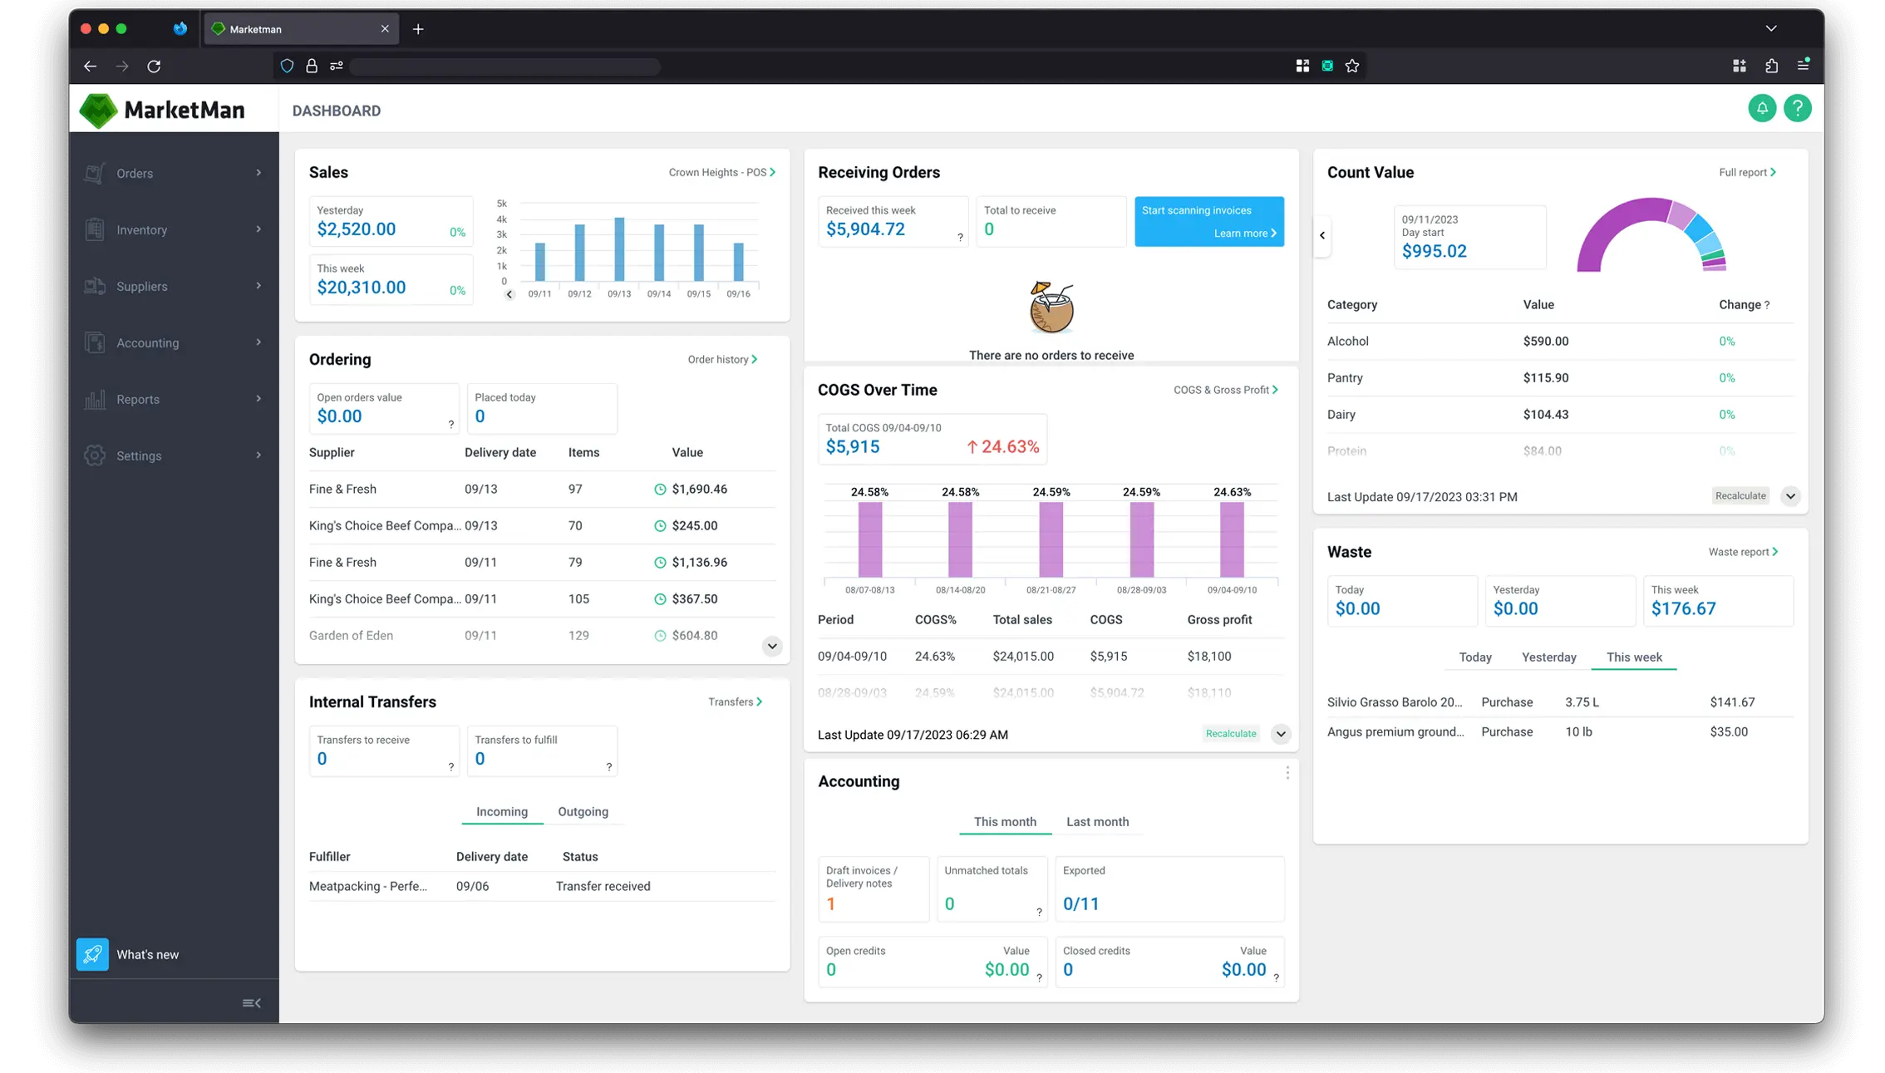Select the Settings gear icon
Image resolution: width=1885 pixels, height=1073 pixels.
pyautogui.click(x=95, y=455)
